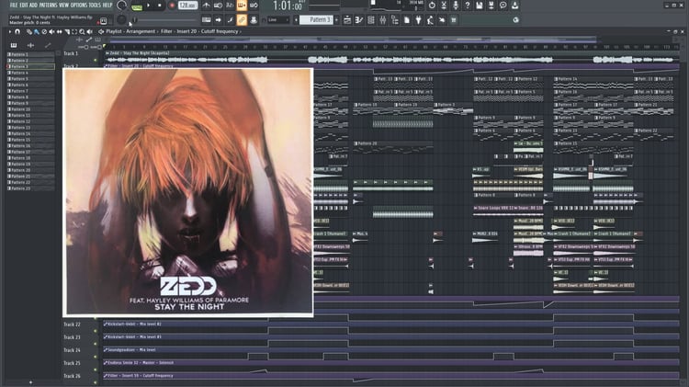The height and width of the screenshot is (387, 689).
Task: Click the tempo tapper figure icon
Action: pyautogui.click(x=430, y=20)
